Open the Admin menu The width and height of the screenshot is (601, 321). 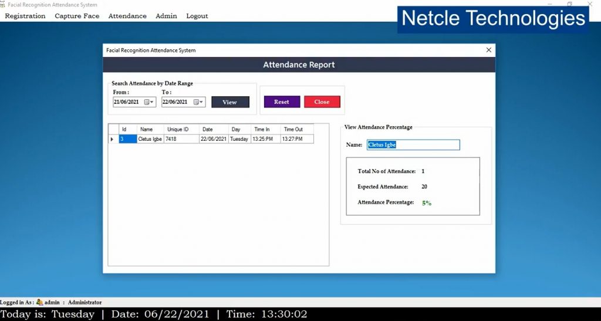(x=166, y=16)
